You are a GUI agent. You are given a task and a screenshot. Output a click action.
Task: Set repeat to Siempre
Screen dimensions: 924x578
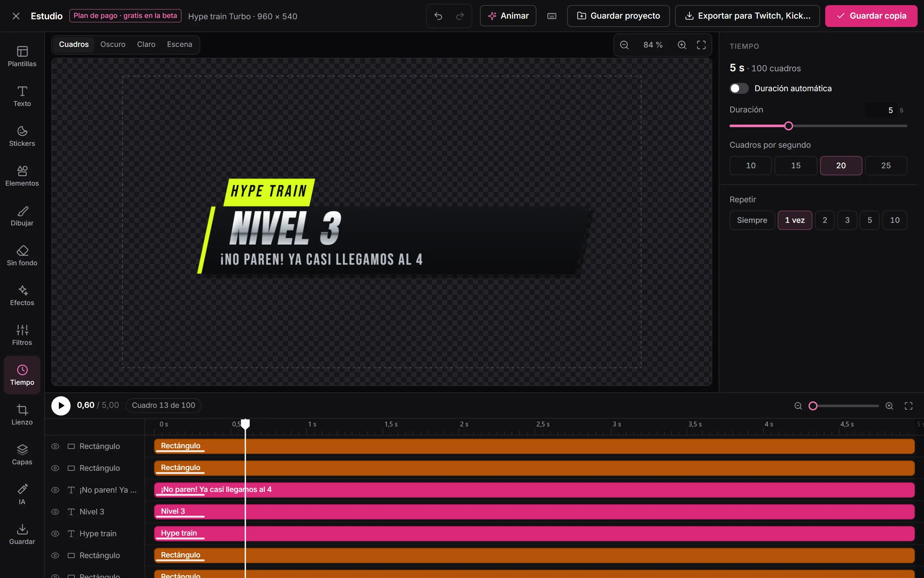coord(752,220)
